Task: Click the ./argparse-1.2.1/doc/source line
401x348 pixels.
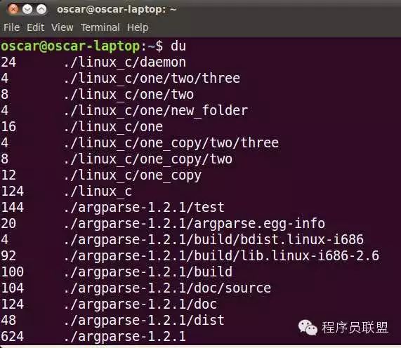Action: click(136, 288)
